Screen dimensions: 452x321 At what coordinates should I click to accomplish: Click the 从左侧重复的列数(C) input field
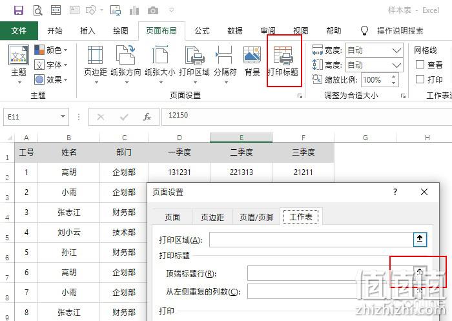click(x=331, y=291)
